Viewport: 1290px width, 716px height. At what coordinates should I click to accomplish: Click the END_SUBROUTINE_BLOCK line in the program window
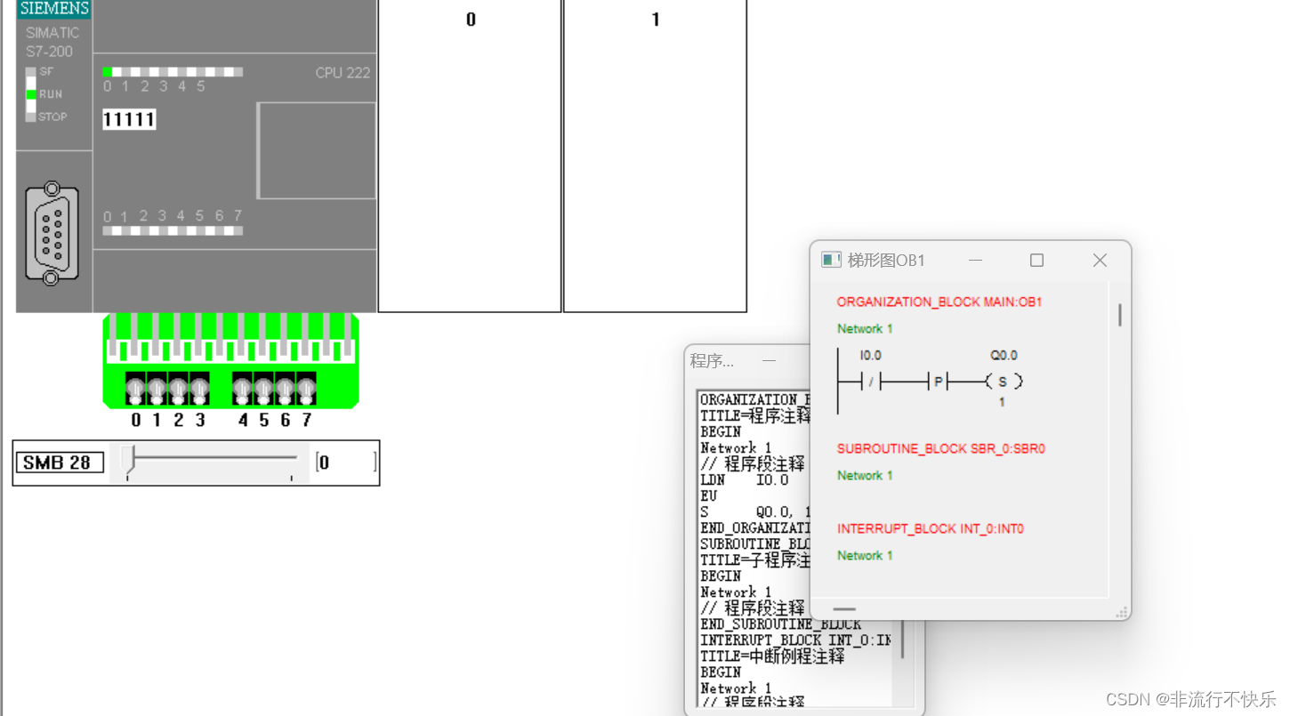point(781,624)
